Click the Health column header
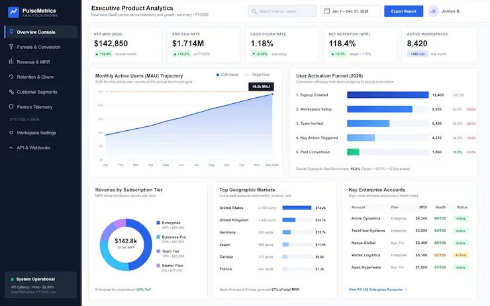 pos(440,207)
